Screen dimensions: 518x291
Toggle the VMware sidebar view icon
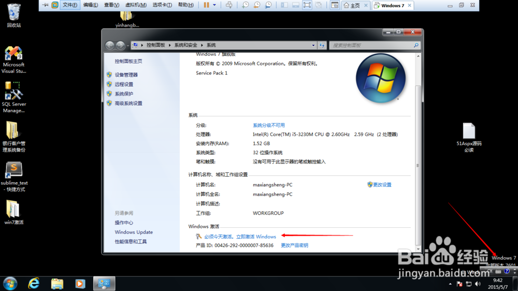pos(284,5)
